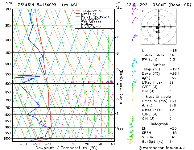Viewport: 194px width, 150px height.
Task: Click the 'Totals Totals' row label
Action: click(153, 55)
